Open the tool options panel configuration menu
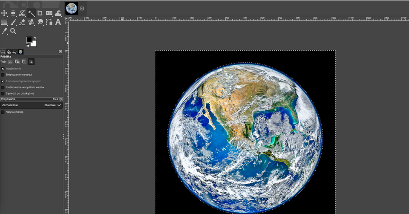 click(x=60, y=52)
